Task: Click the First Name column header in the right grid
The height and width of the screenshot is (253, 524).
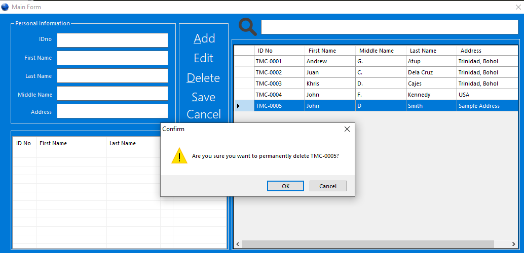Action: (330, 51)
